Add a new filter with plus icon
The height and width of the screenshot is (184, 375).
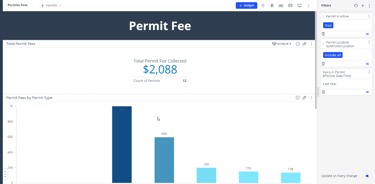pyautogui.click(x=363, y=5)
